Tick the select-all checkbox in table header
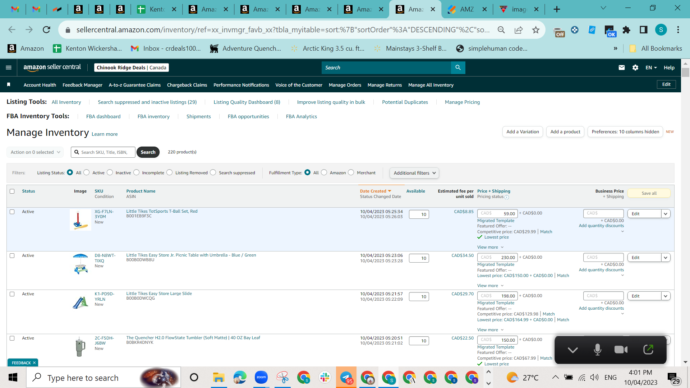This screenshot has width=690, height=388. pyautogui.click(x=12, y=191)
